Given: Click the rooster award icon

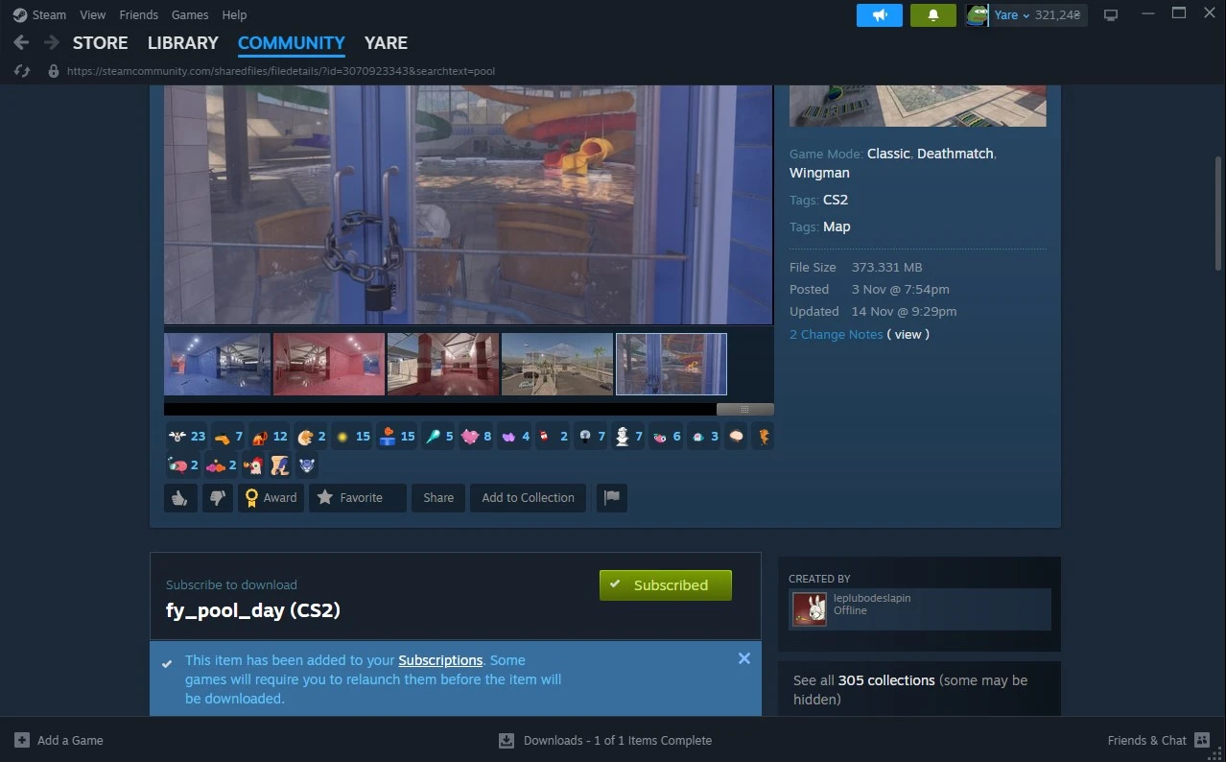Looking at the screenshot, I should (254, 465).
